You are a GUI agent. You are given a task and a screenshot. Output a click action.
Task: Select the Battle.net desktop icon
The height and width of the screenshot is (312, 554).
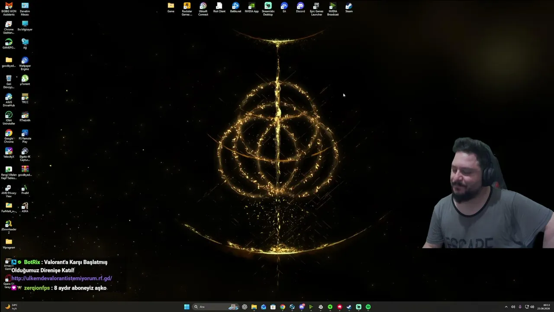point(235,8)
